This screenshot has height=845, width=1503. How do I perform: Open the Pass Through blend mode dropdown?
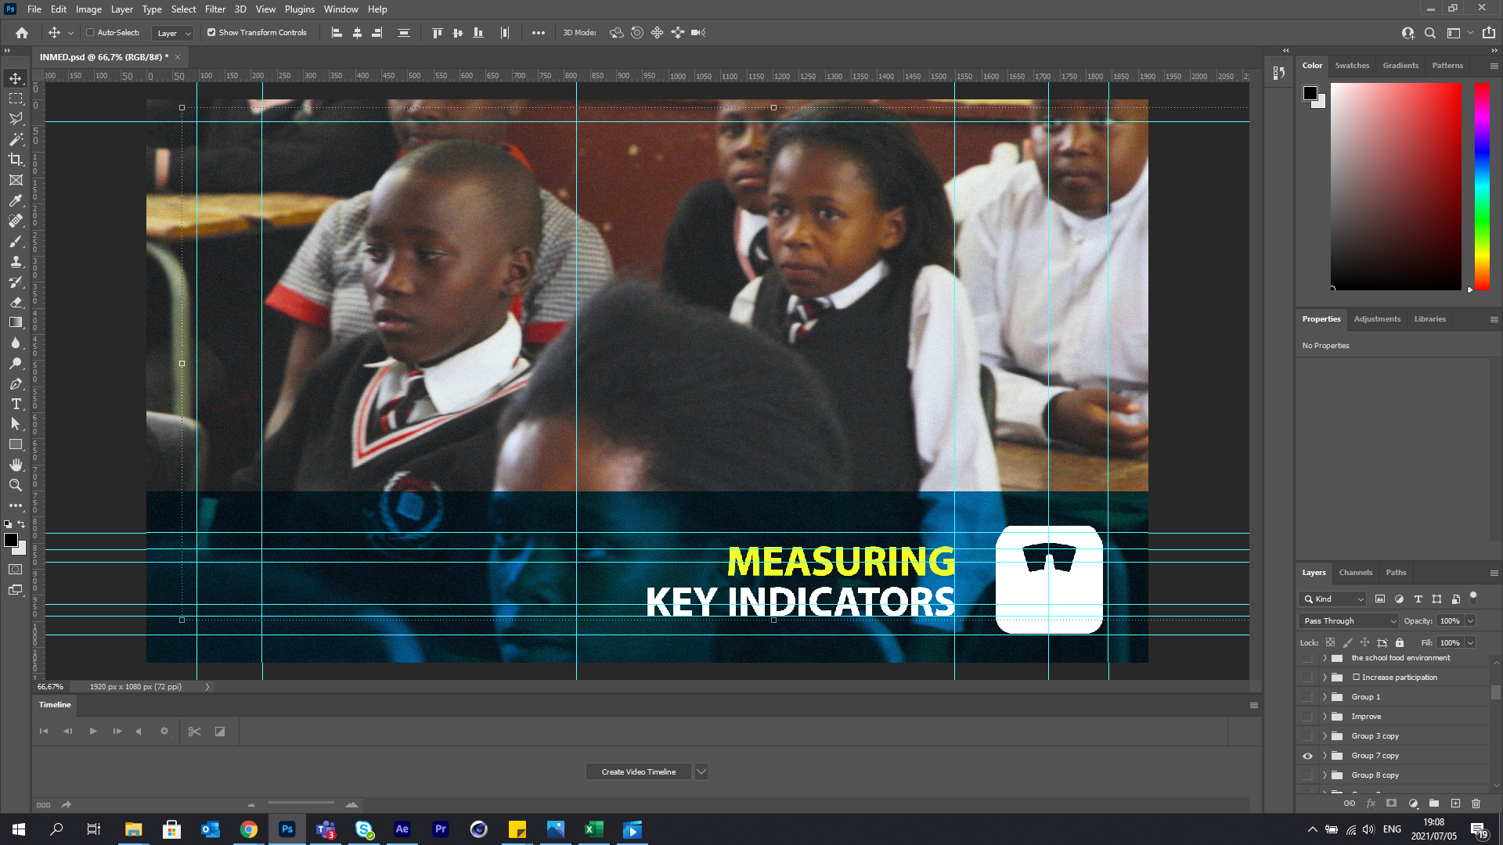point(1346,620)
